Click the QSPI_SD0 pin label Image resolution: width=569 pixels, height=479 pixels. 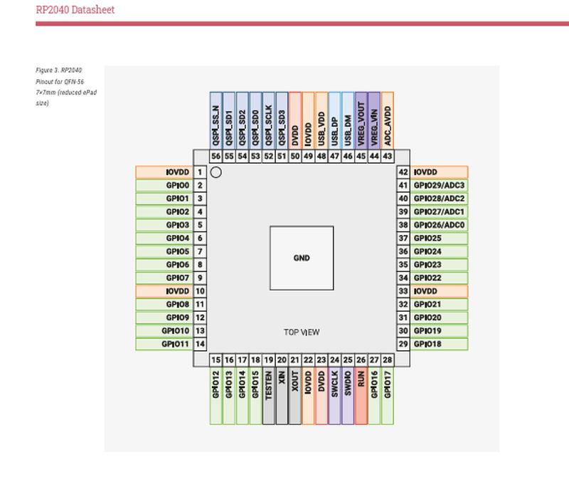point(255,120)
